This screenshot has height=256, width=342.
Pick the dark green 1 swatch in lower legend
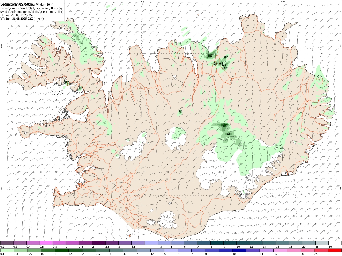(x=61, y=250)
